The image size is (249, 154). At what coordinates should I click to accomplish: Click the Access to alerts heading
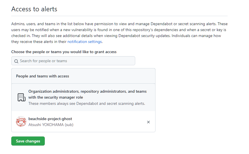[x=34, y=9]
